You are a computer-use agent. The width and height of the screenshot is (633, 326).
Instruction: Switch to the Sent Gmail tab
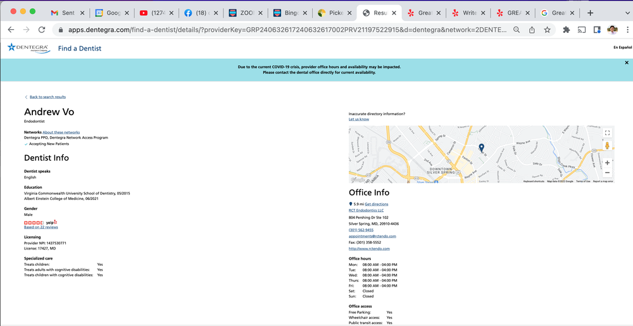point(68,13)
